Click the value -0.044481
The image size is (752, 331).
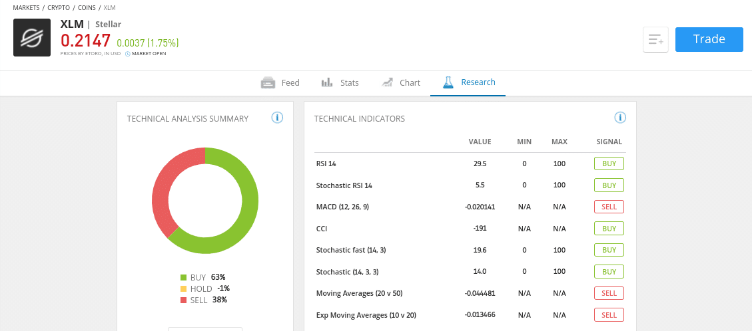click(480, 293)
